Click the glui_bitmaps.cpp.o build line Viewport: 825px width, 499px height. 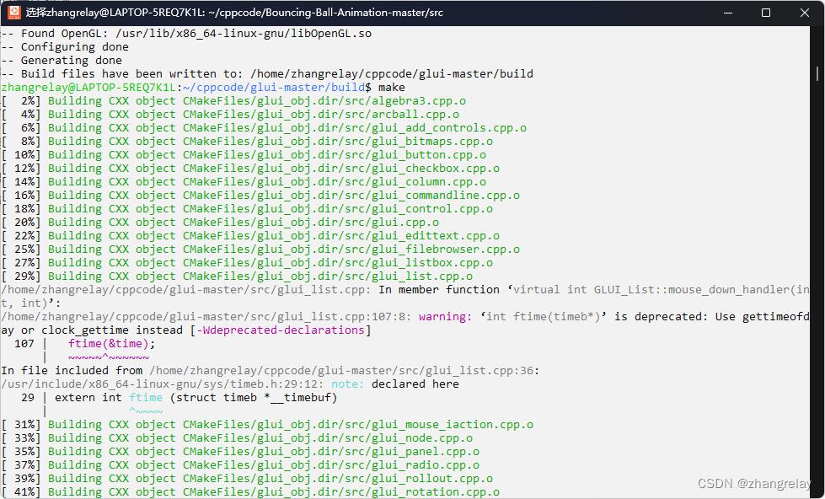click(x=247, y=142)
